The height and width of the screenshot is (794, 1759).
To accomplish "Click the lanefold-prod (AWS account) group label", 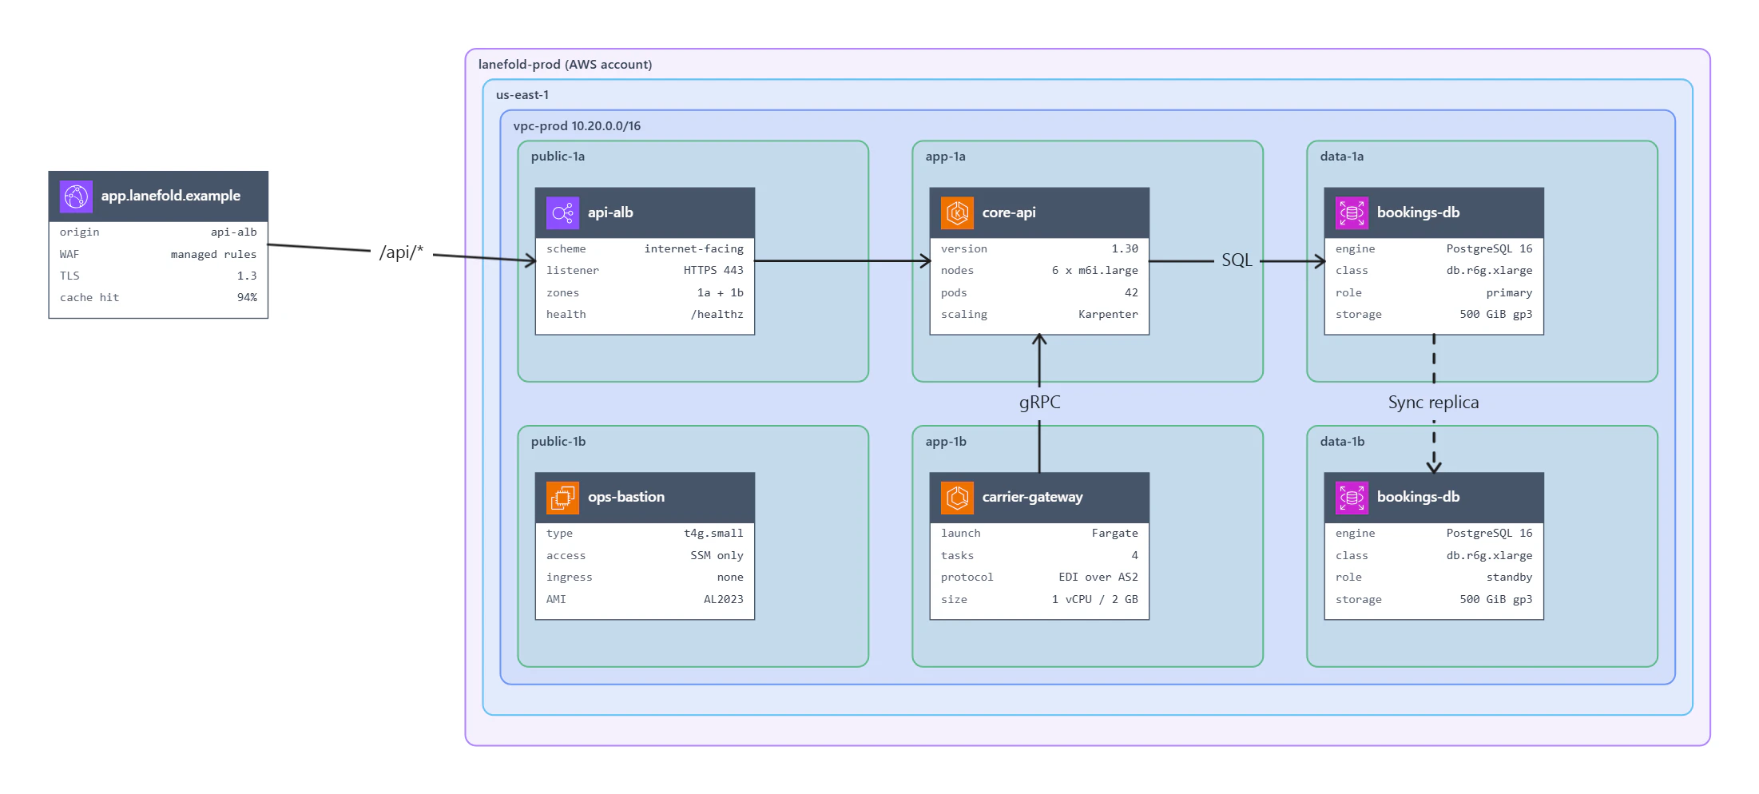I will tap(565, 65).
